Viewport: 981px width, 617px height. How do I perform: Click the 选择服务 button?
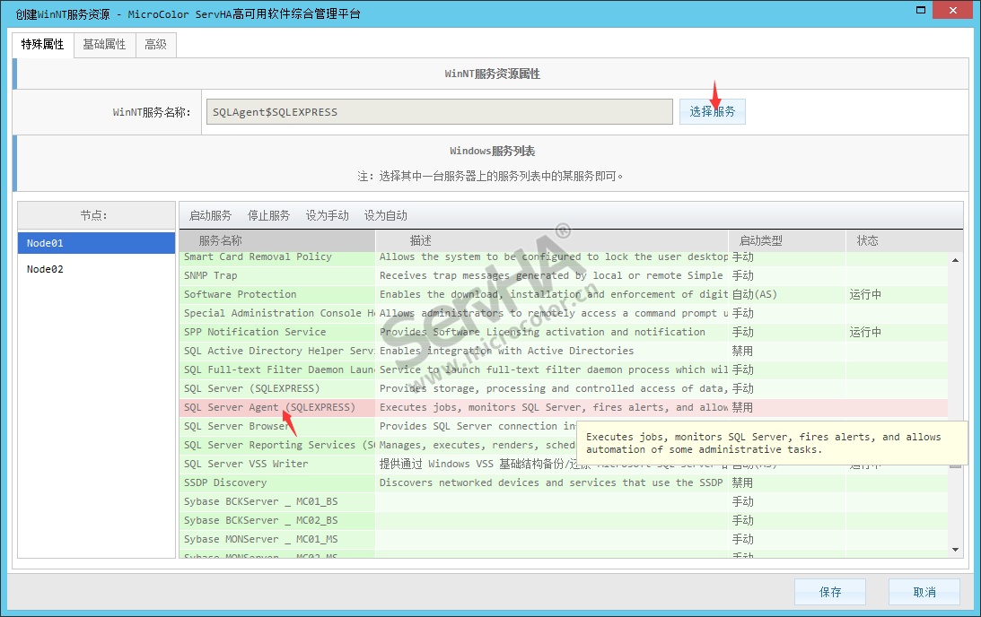712,112
